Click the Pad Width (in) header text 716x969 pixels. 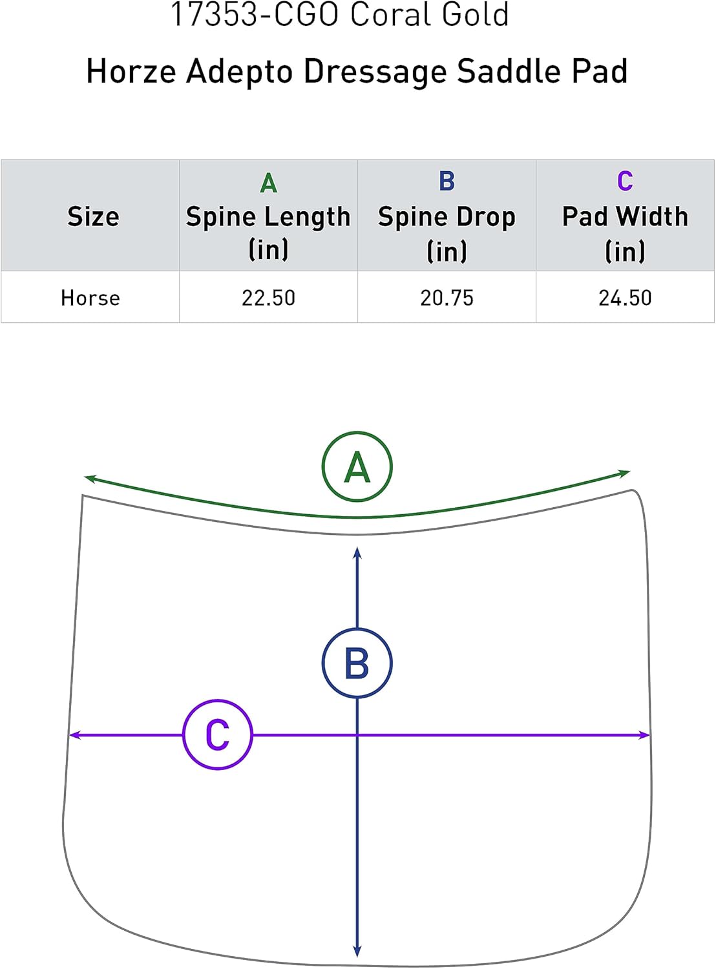625,233
